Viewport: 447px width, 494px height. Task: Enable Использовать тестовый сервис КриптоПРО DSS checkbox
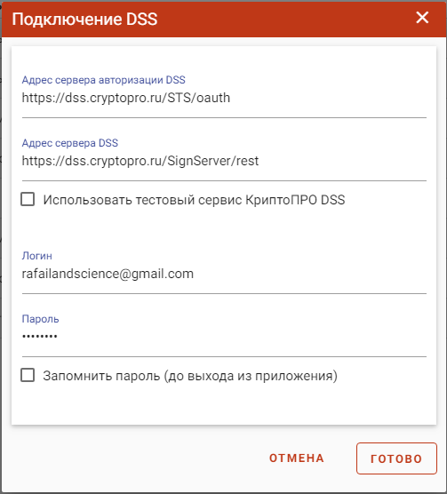(x=28, y=199)
